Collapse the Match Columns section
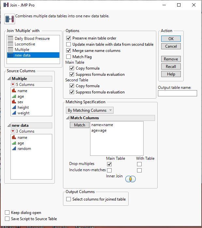 [68, 118]
